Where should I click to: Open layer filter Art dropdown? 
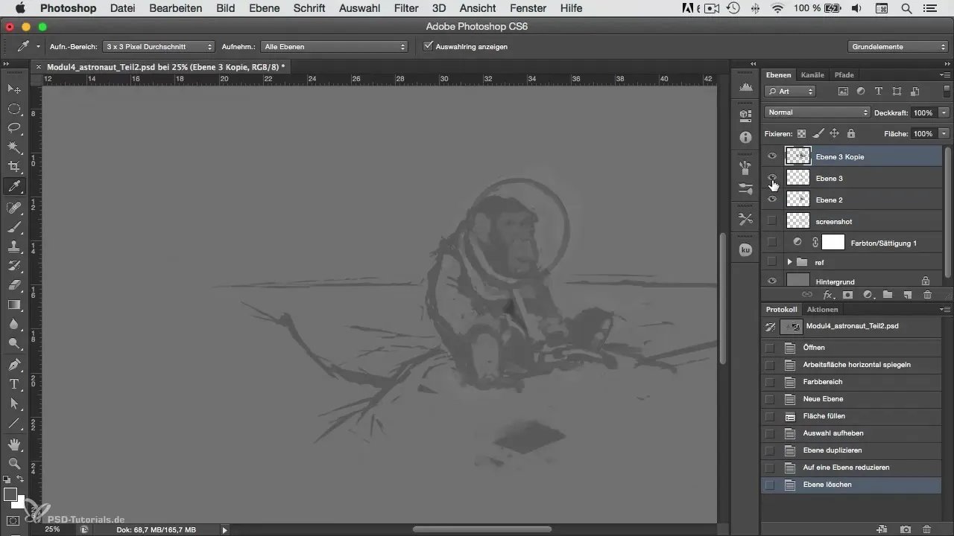coord(790,92)
